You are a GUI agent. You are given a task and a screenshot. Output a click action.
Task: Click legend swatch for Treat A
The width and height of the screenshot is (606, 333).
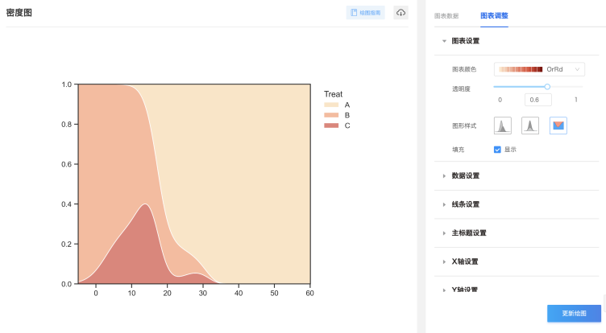pyautogui.click(x=331, y=105)
